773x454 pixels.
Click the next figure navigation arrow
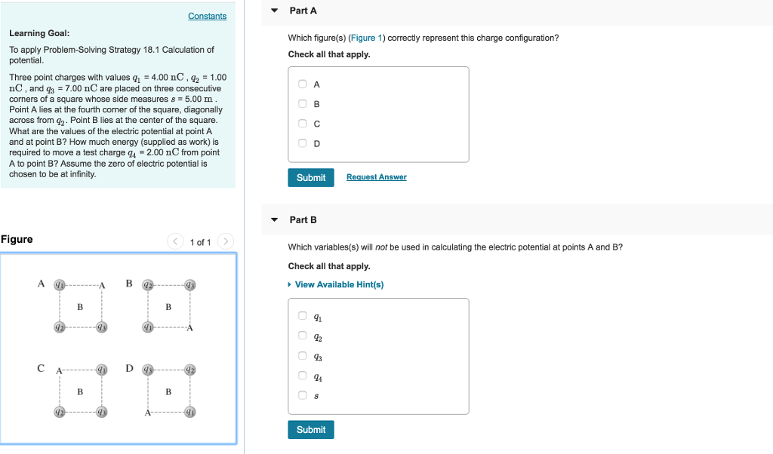point(225,241)
